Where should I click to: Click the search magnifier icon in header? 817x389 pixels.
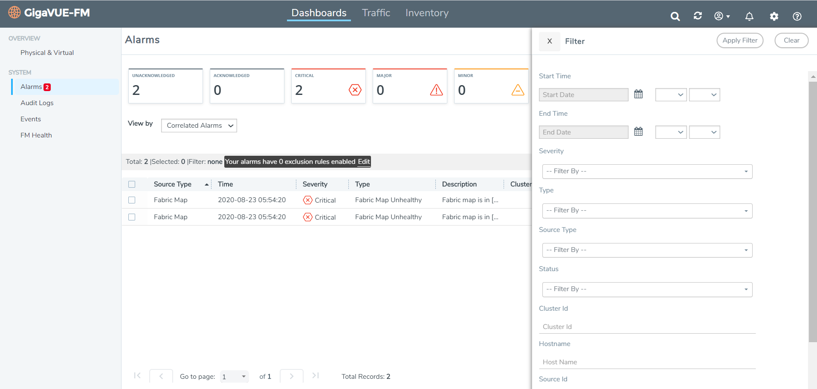(675, 16)
